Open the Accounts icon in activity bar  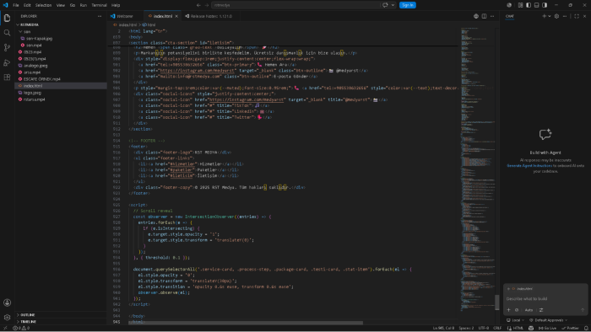click(x=7, y=303)
